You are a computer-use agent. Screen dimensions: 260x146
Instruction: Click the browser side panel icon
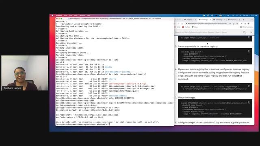point(245,24)
